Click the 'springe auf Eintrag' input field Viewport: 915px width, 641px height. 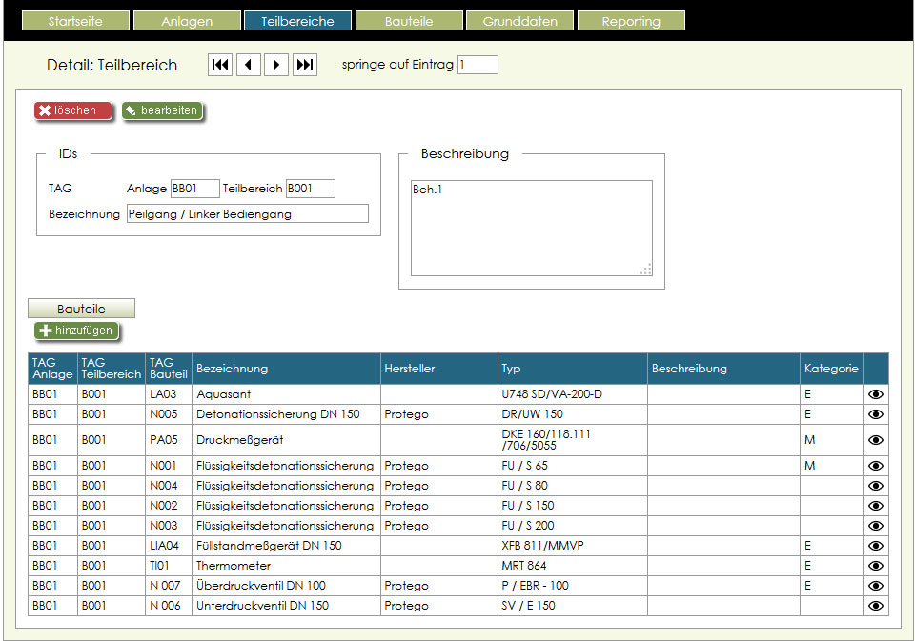478,65
